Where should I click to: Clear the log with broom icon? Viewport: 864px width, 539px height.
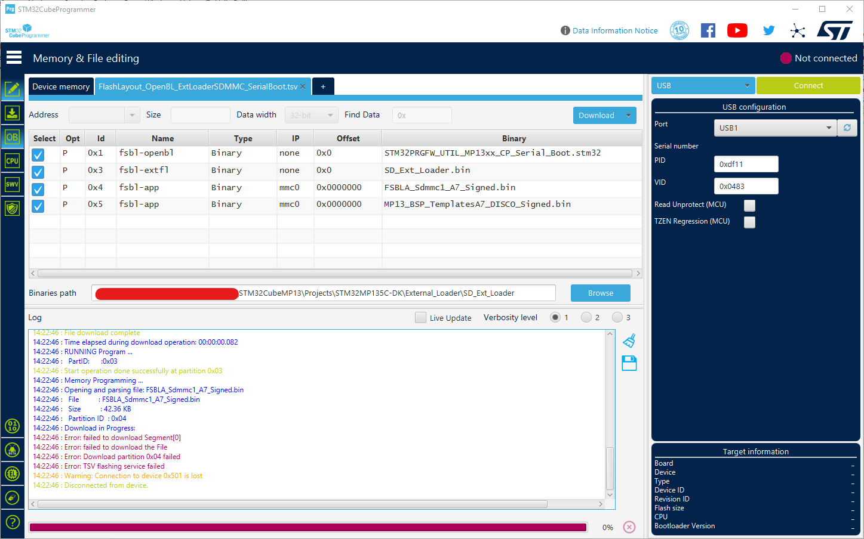pyautogui.click(x=629, y=340)
